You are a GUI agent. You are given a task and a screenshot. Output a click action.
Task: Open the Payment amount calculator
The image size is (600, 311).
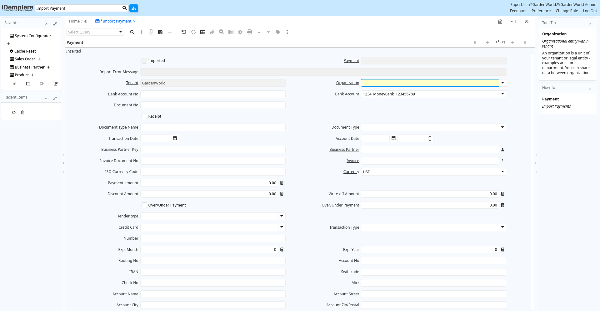tap(282, 183)
